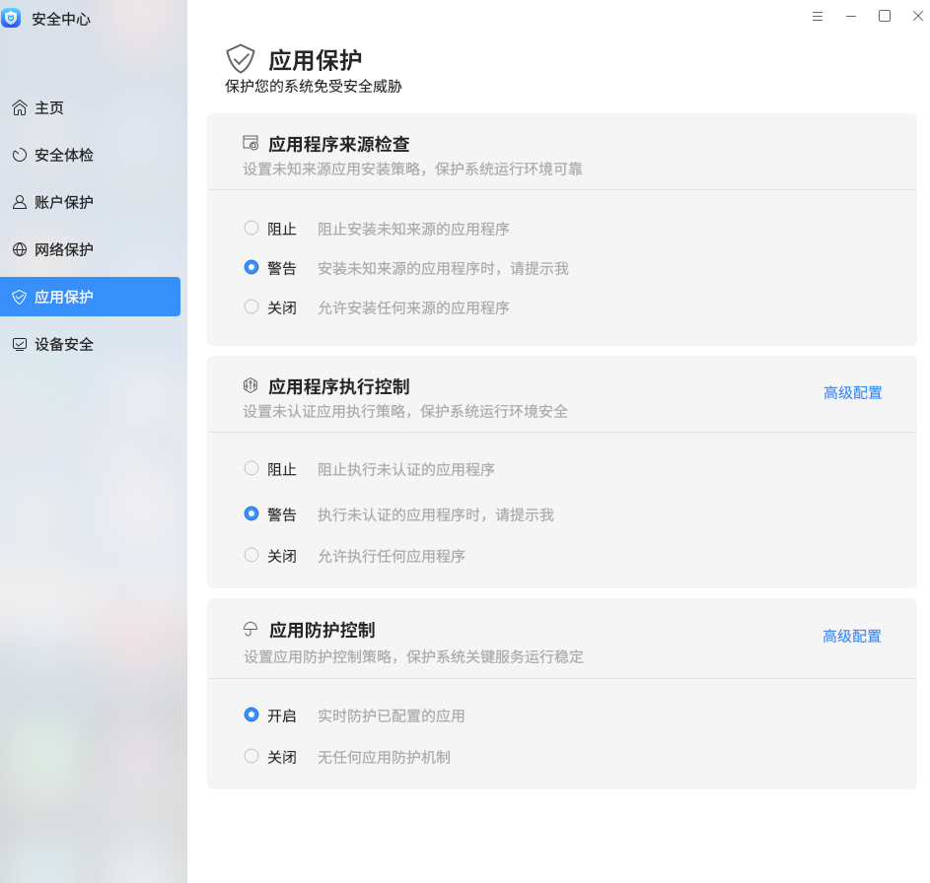Select 阻止 for 应用程序来源检查
Screen dimensions: 930x883
coord(251,228)
